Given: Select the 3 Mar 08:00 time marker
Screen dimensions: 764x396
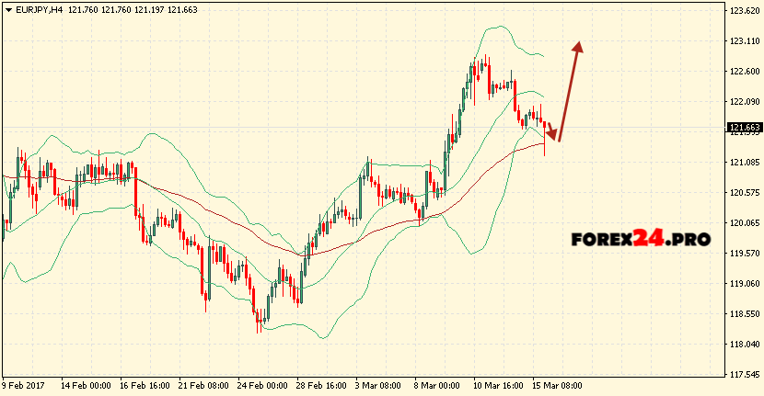Looking at the screenshot, I should coord(377,386).
